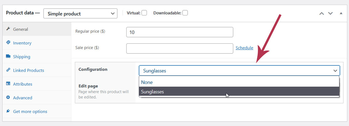Open the General tab

37,29
